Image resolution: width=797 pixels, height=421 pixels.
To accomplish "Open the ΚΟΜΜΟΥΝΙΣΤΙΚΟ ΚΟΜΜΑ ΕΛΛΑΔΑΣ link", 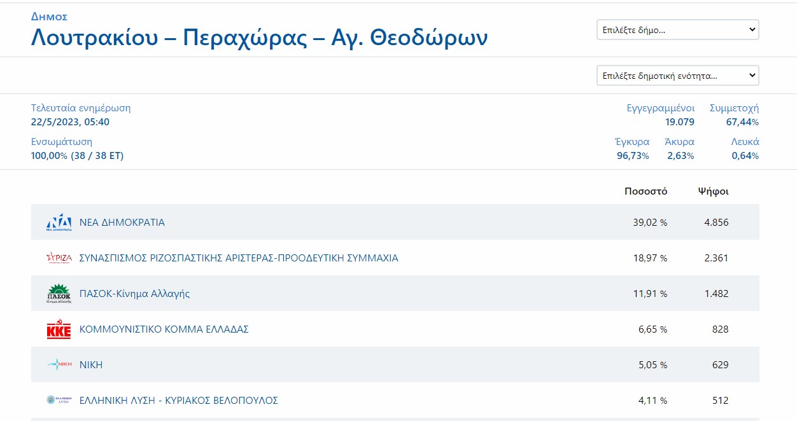I will tap(164, 329).
